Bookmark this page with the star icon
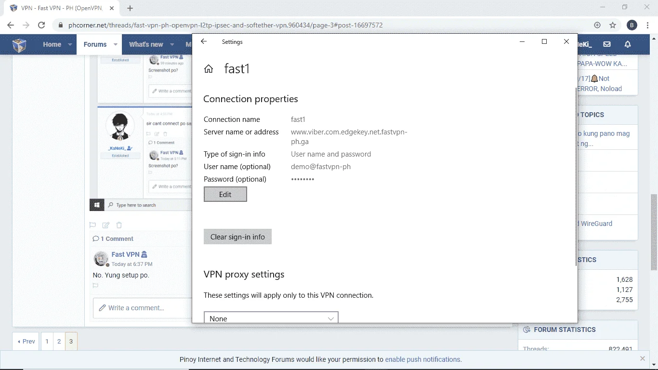This screenshot has height=370, width=658. pyautogui.click(x=613, y=25)
